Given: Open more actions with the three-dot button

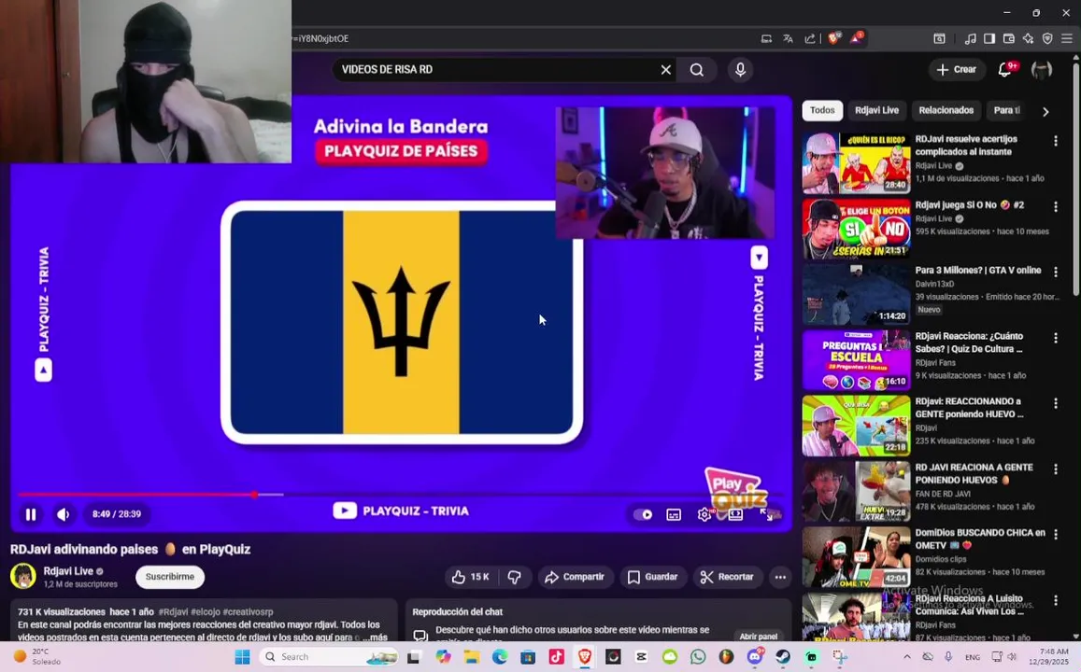Looking at the screenshot, I should point(780,577).
